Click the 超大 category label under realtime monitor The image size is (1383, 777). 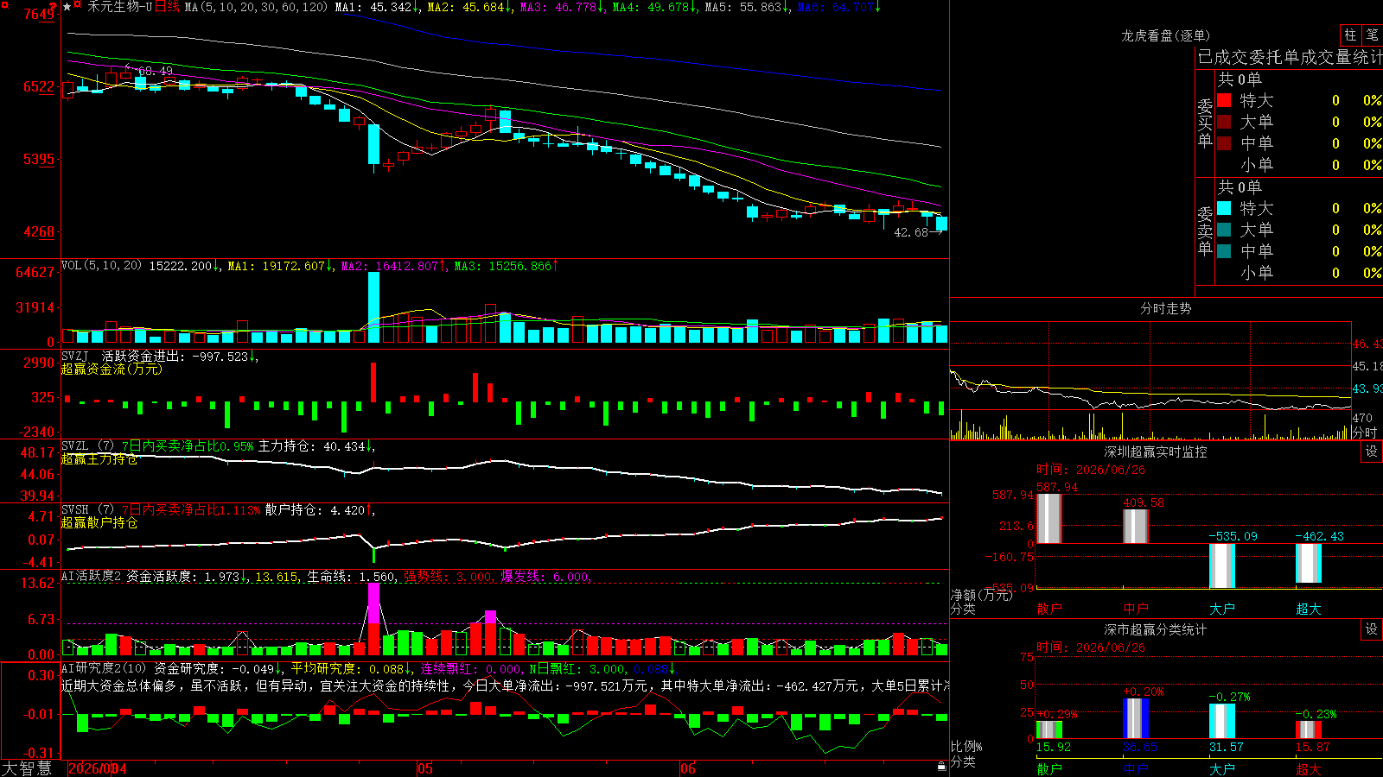(1309, 609)
